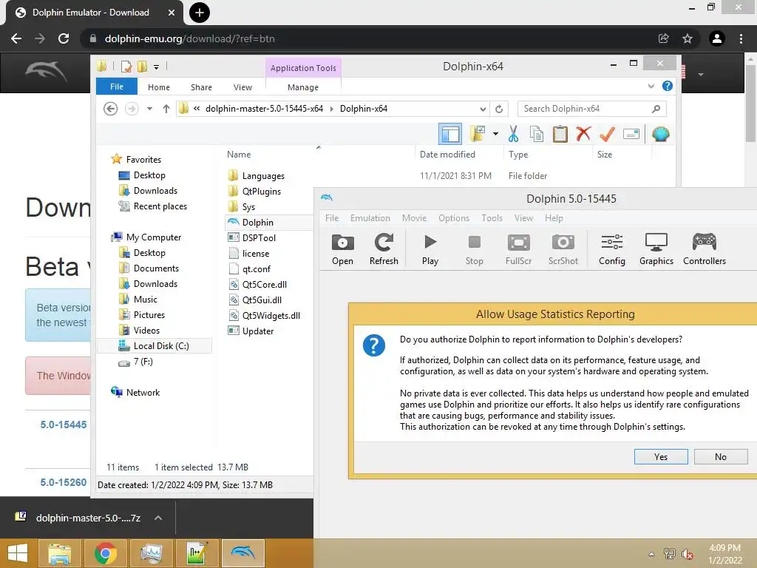This screenshot has height=568, width=757.
Task: Sort files by the Name column header
Action: coord(239,155)
